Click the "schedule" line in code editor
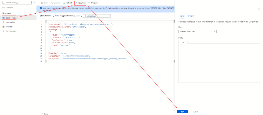263x115 pixels. [67, 37]
